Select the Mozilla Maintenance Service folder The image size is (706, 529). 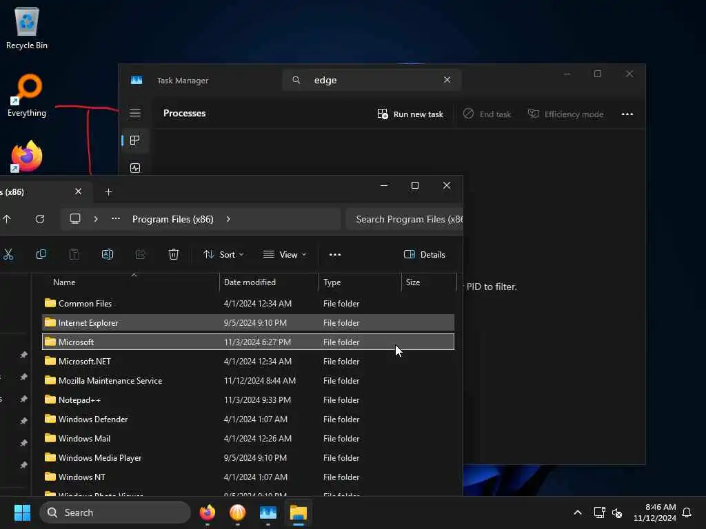(248, 381)
